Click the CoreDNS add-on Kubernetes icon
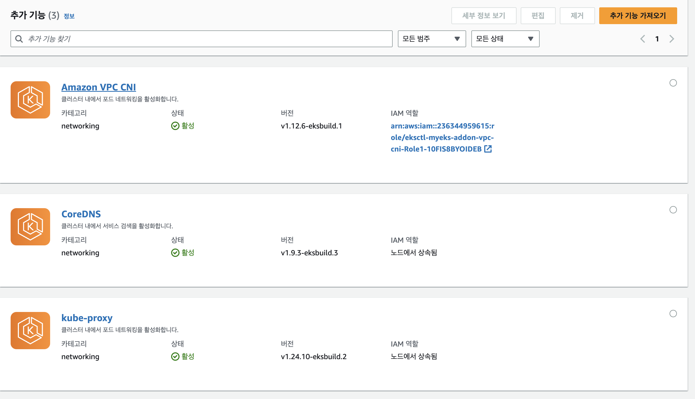Viewport: 695px width, 399px height. [30, 227]
